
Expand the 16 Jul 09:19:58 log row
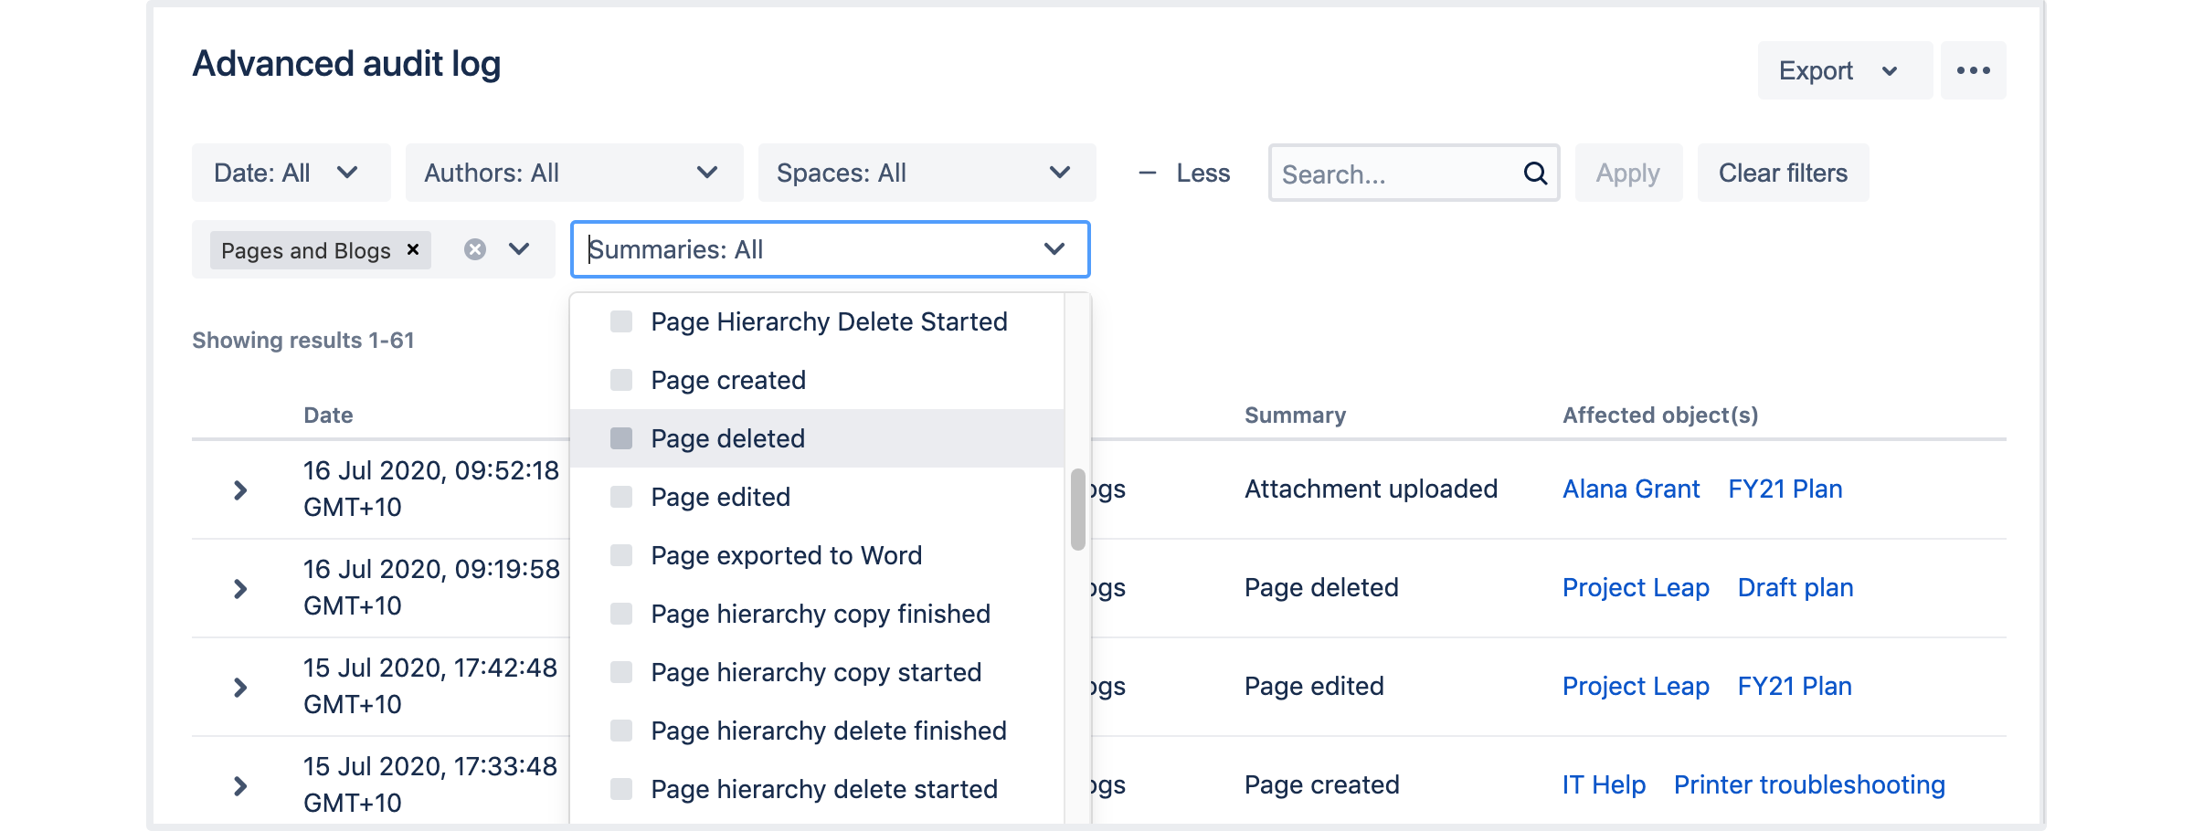click(x=240, y=589)
